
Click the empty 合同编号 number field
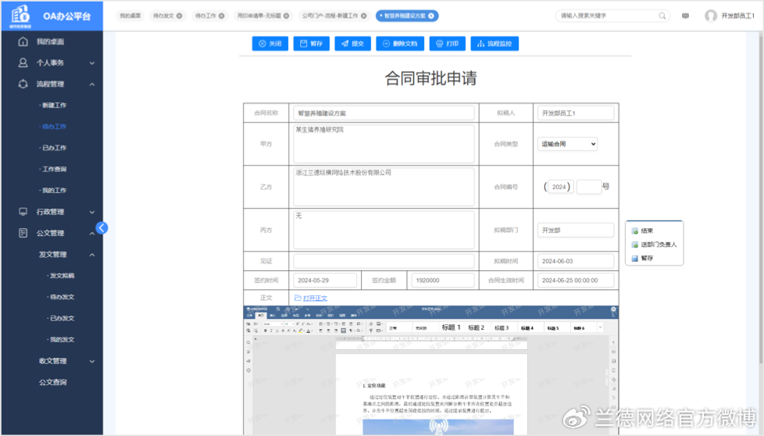pyautogui.click(x=588, y=187)
